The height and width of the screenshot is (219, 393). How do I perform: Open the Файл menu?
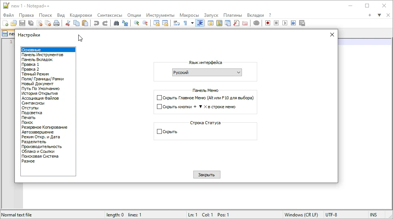(x=8, y=15)
